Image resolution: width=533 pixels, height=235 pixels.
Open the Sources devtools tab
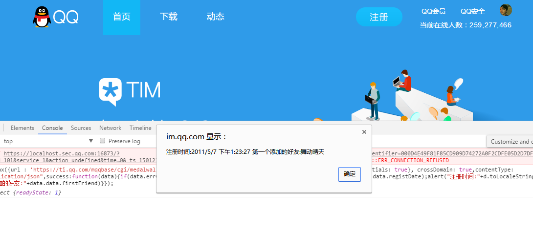coord(81,128)
